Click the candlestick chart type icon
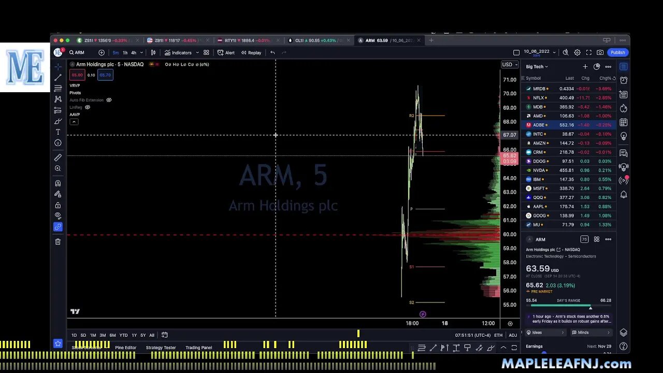663x373 pixels. coord(153,52)
